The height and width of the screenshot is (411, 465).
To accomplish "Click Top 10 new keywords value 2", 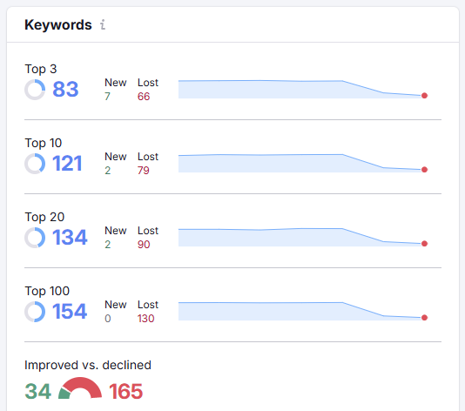I will coord(108,171).
